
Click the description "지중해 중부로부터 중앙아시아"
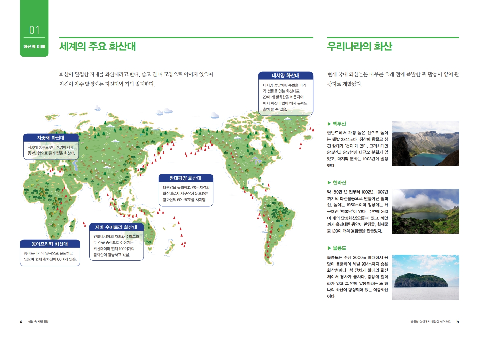click(51, 150)
